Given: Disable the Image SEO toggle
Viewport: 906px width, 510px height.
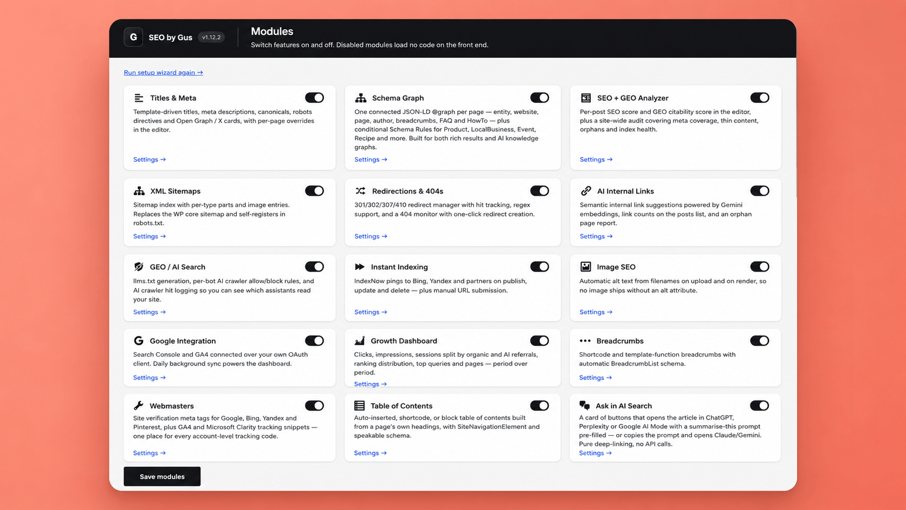Looking at the screenshot, I should (760, 267).
